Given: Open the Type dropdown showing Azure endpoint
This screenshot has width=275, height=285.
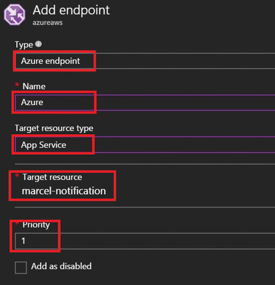Looking at the screenshot, I should pos(145,61).
